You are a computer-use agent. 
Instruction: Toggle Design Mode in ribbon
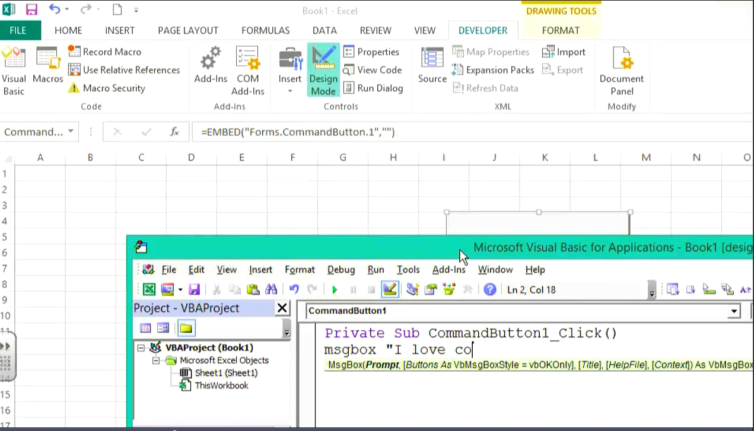coord(323,71)
